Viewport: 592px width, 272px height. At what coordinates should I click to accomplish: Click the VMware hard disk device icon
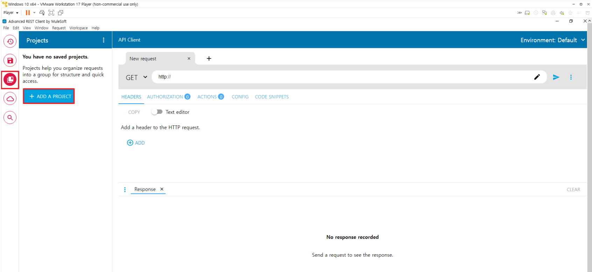coord(527,13)
